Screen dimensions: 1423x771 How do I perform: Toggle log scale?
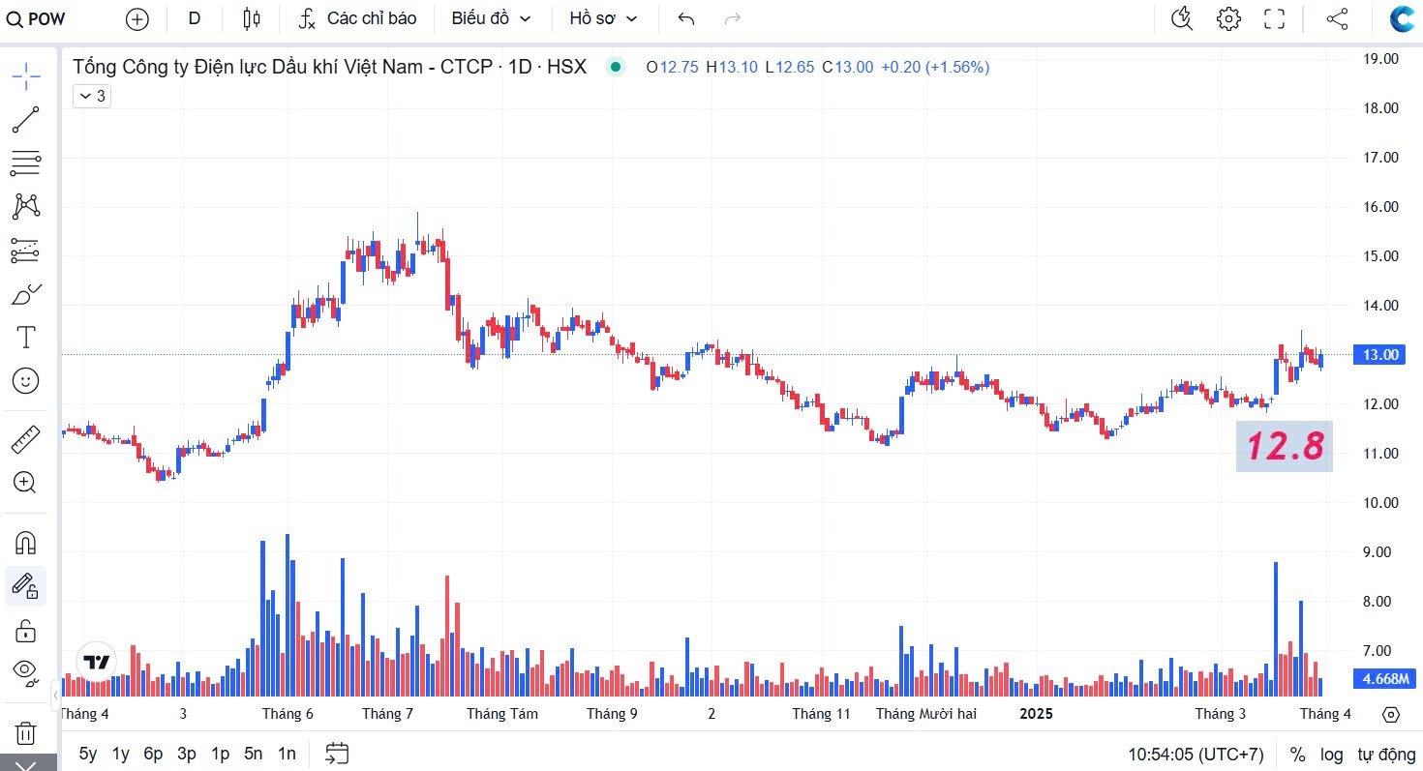tap(1331, 755)
